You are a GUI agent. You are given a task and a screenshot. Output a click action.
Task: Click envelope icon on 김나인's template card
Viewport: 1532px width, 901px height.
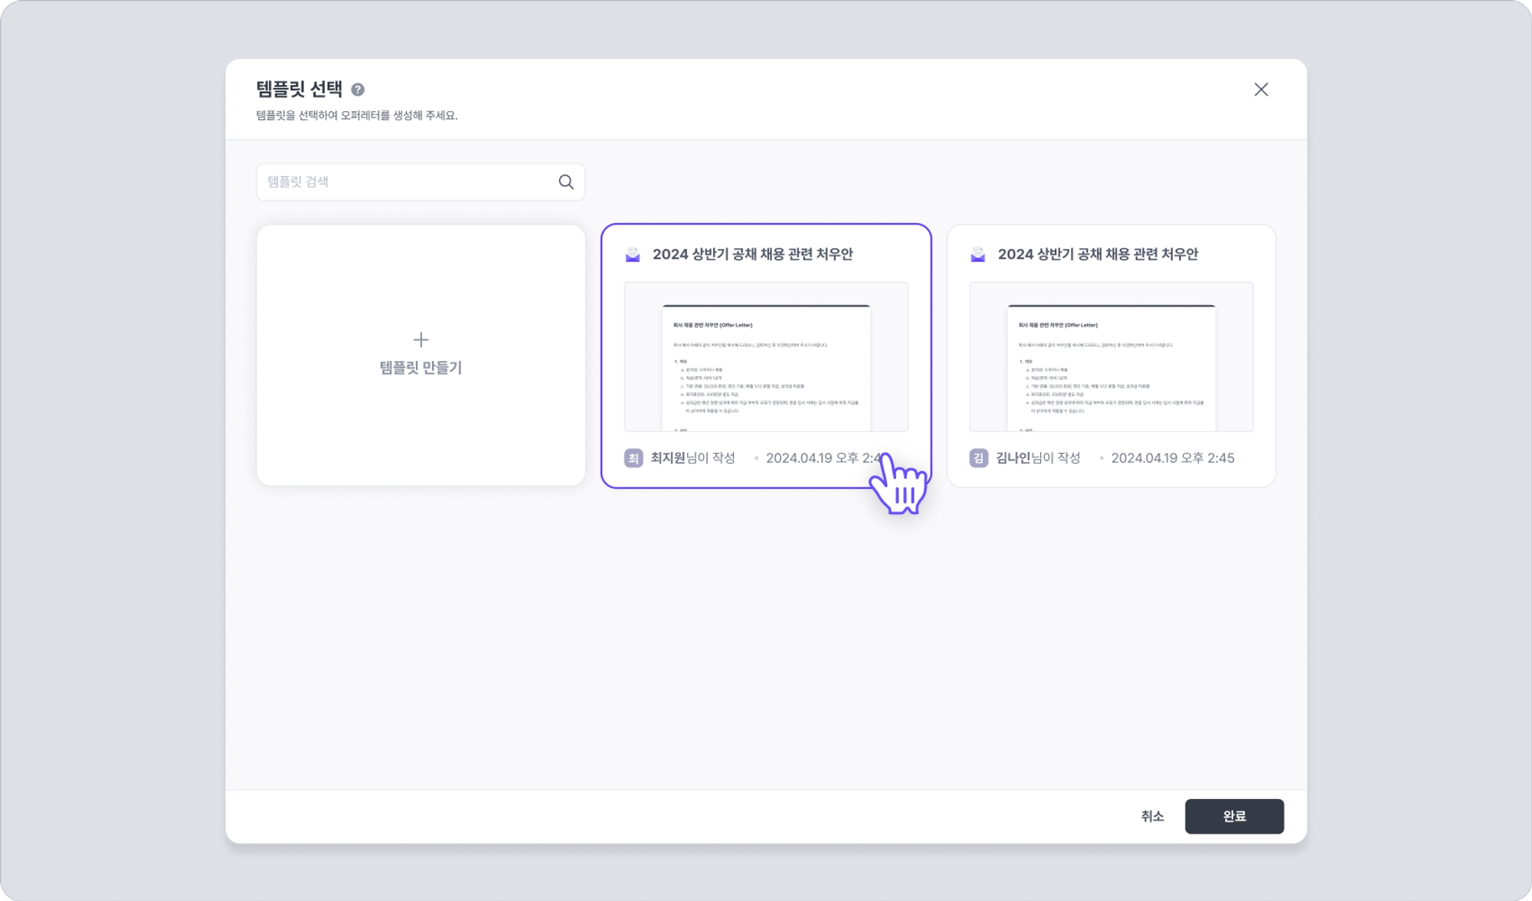click(x=978, y=254)
